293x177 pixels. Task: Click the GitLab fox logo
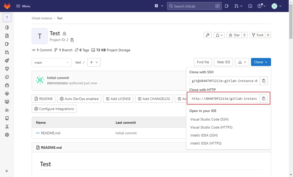[x=7, y=6]
